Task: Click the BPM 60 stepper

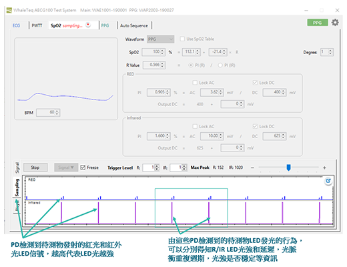Action: tap(57, 112)
